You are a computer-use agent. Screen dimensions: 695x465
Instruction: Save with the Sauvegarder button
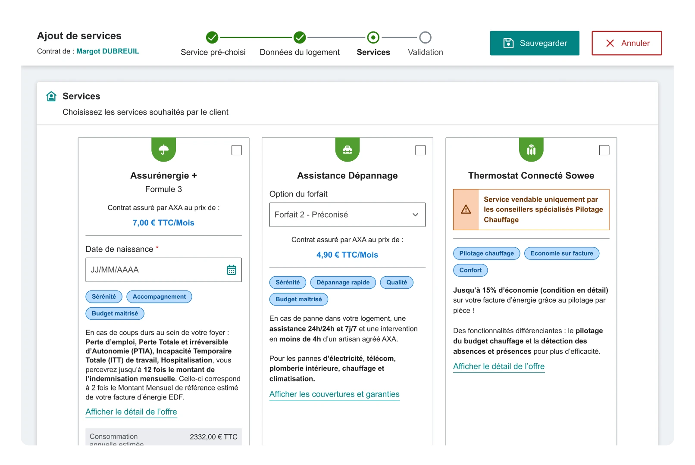pos(535,43)
